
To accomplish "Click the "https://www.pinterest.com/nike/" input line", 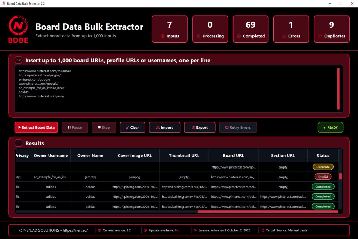I will 41,96.
